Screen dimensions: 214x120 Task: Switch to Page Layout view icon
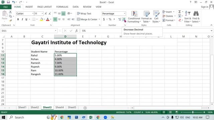[170, 112]
